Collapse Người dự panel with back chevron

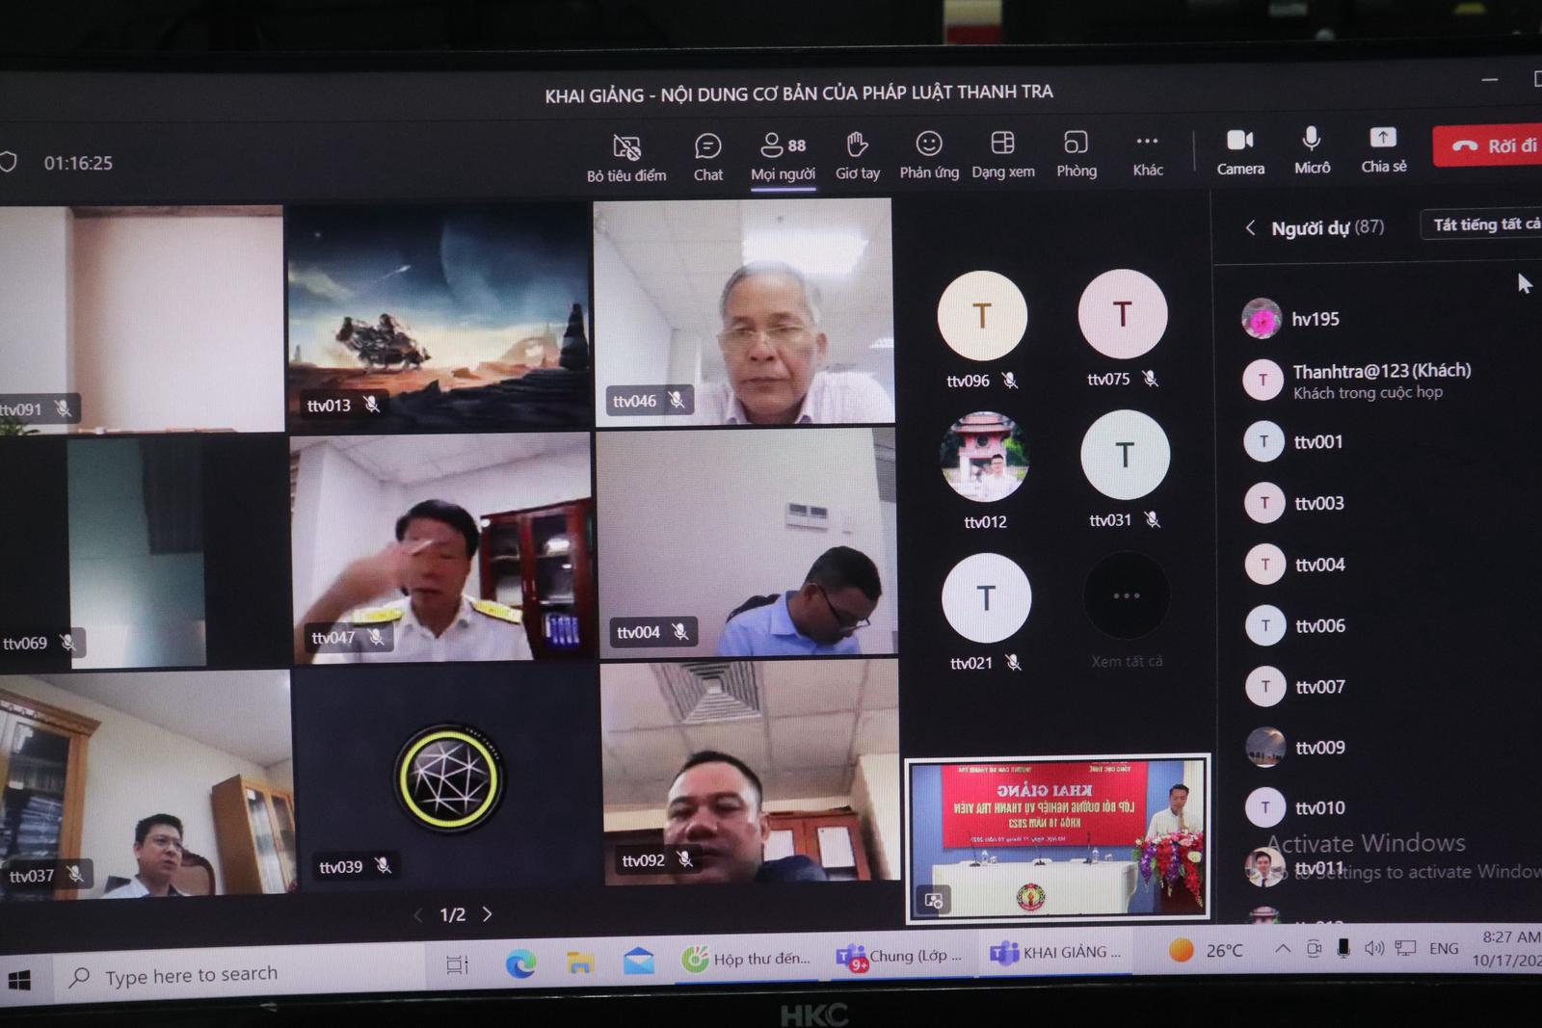pyautogui.click(x=1250, y=227)
